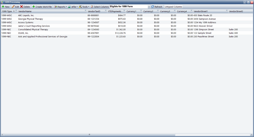Screen dimensions: 254x137
Task: Open filter icon on VendorStreet1 column
Action: pyautogui.click(x=227, y=11)
